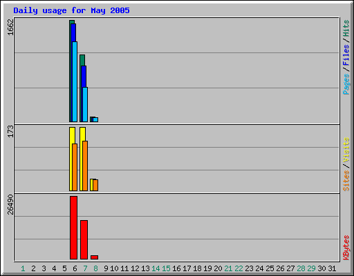The image size is (354, 276).
Task: Select green day 14 on the x-axis
Action: 156,268
